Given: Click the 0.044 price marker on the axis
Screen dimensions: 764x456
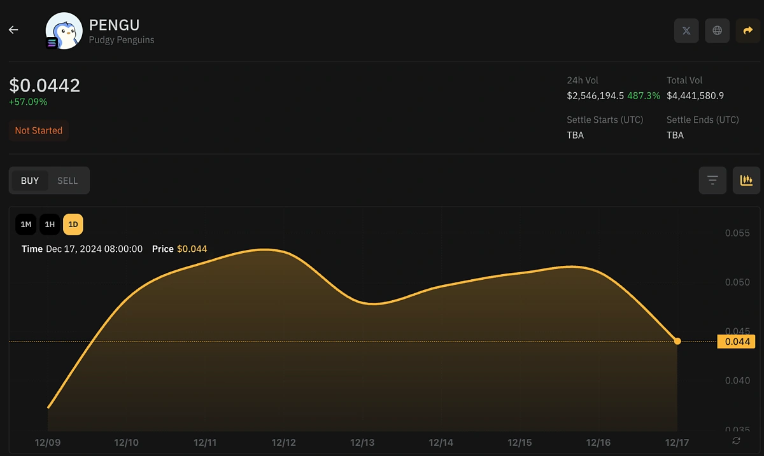Looking at the screenshot, I should click(x=736, y=342).
